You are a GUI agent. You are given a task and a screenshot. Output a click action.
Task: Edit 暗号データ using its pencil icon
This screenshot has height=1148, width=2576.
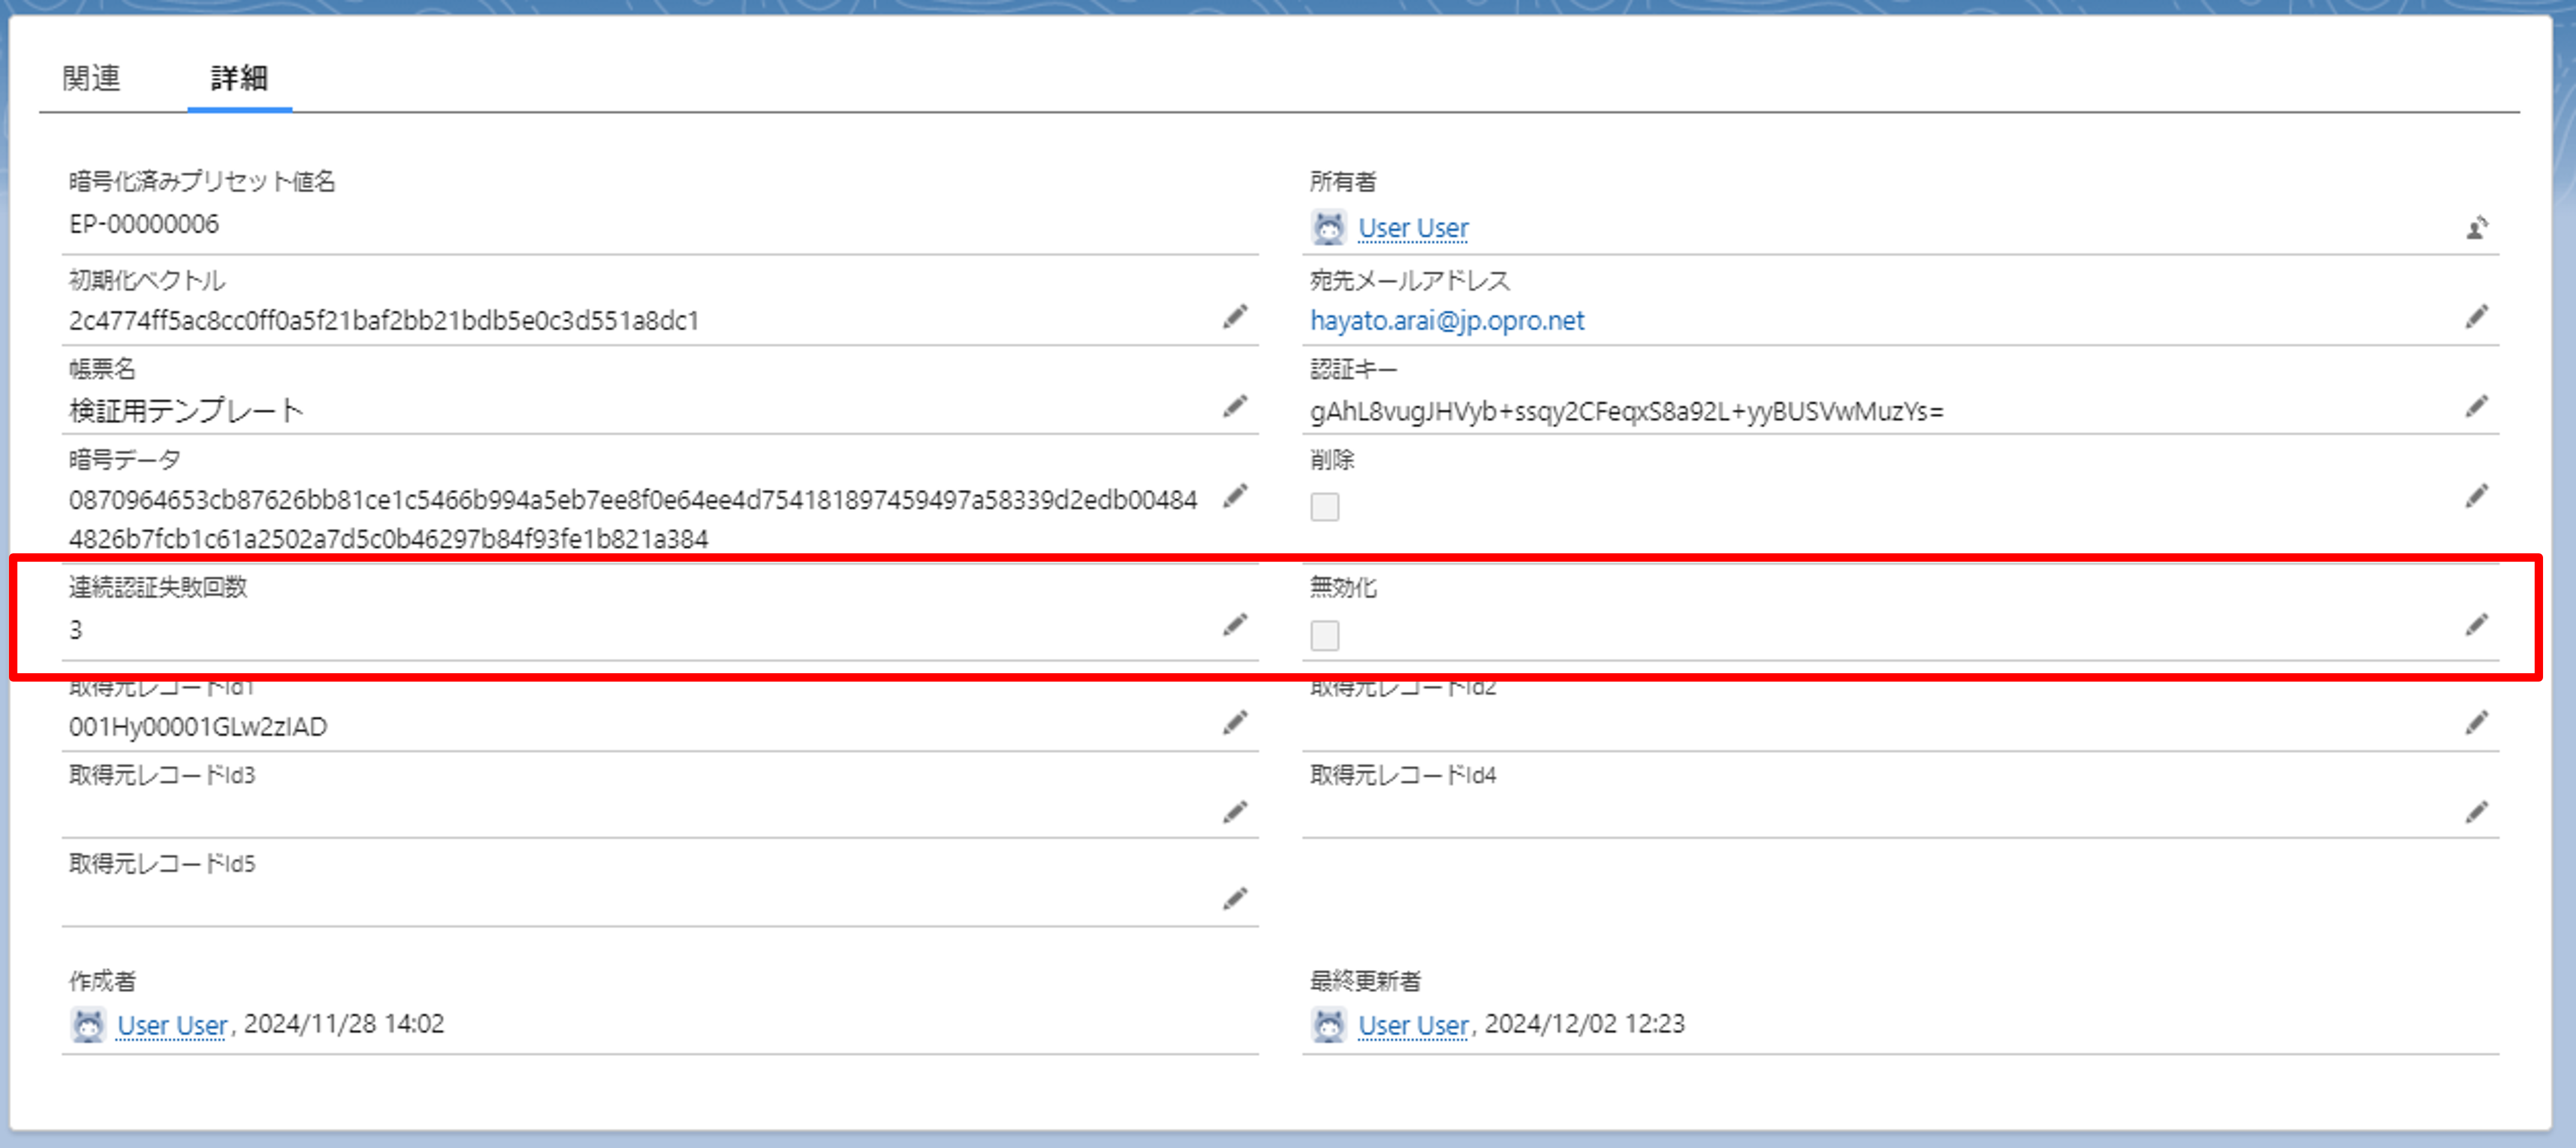tap(1235, 496)
